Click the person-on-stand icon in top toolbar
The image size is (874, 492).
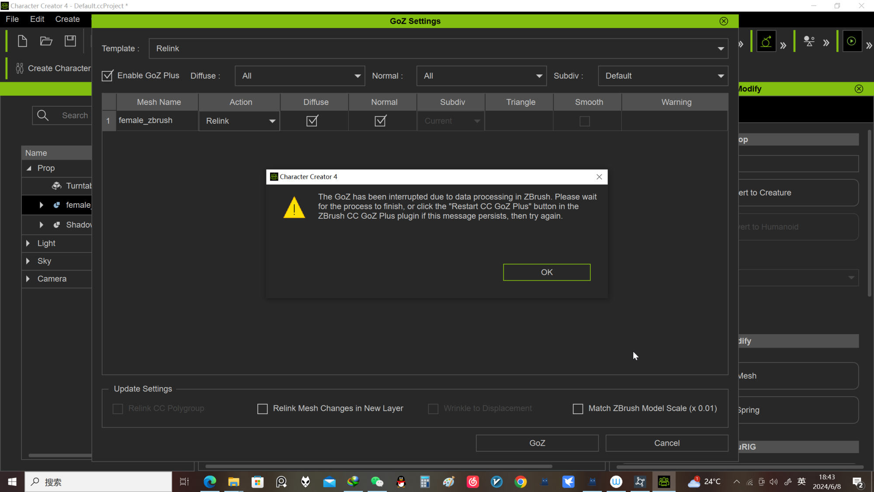(x=809, y=42)
